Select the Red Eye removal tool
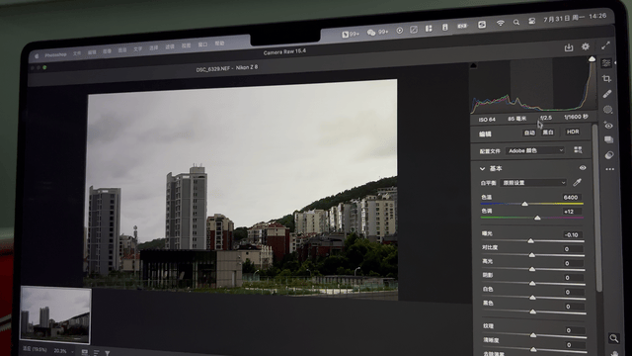The height and width of the screenshot is (356, 632). tap(608, 126)
